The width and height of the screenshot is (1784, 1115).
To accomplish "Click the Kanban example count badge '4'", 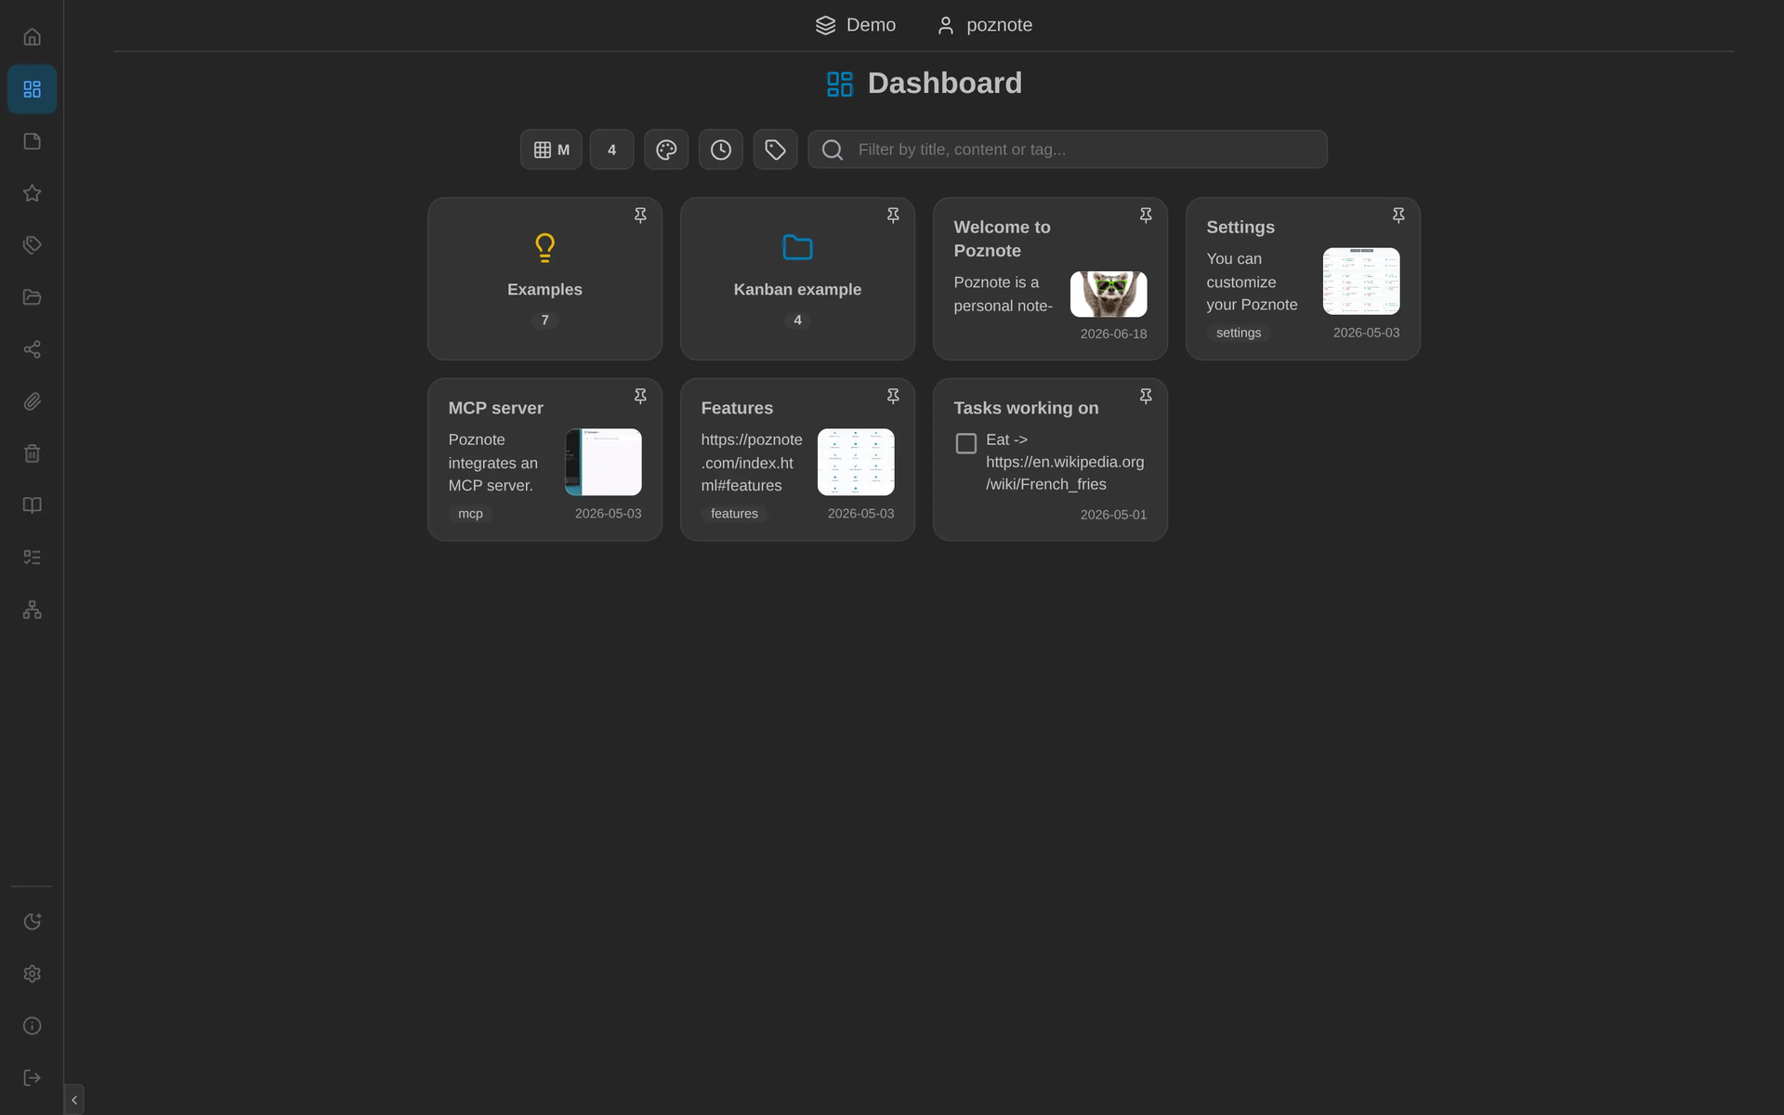I will coord(797,321).
